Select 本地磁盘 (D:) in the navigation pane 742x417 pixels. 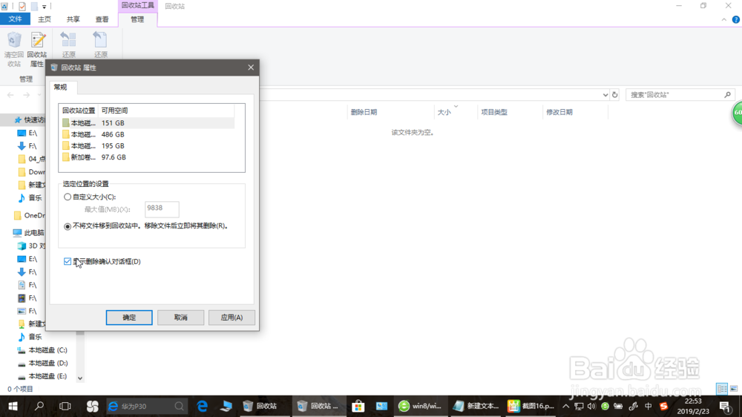coord(42,364)
